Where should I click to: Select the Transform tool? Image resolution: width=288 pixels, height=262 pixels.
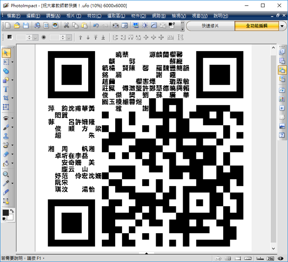point(6,107)
